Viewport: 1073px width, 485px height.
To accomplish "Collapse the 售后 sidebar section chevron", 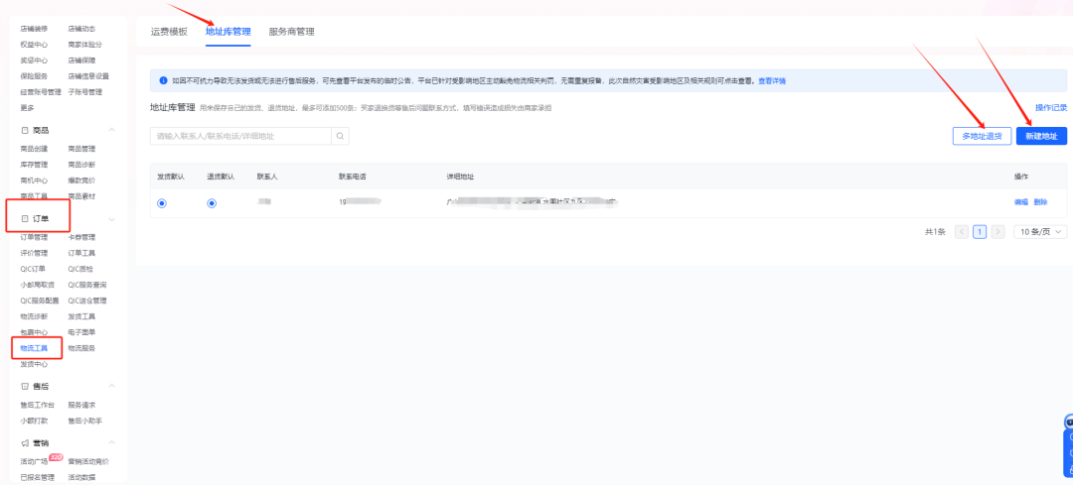I will point(111,386).
